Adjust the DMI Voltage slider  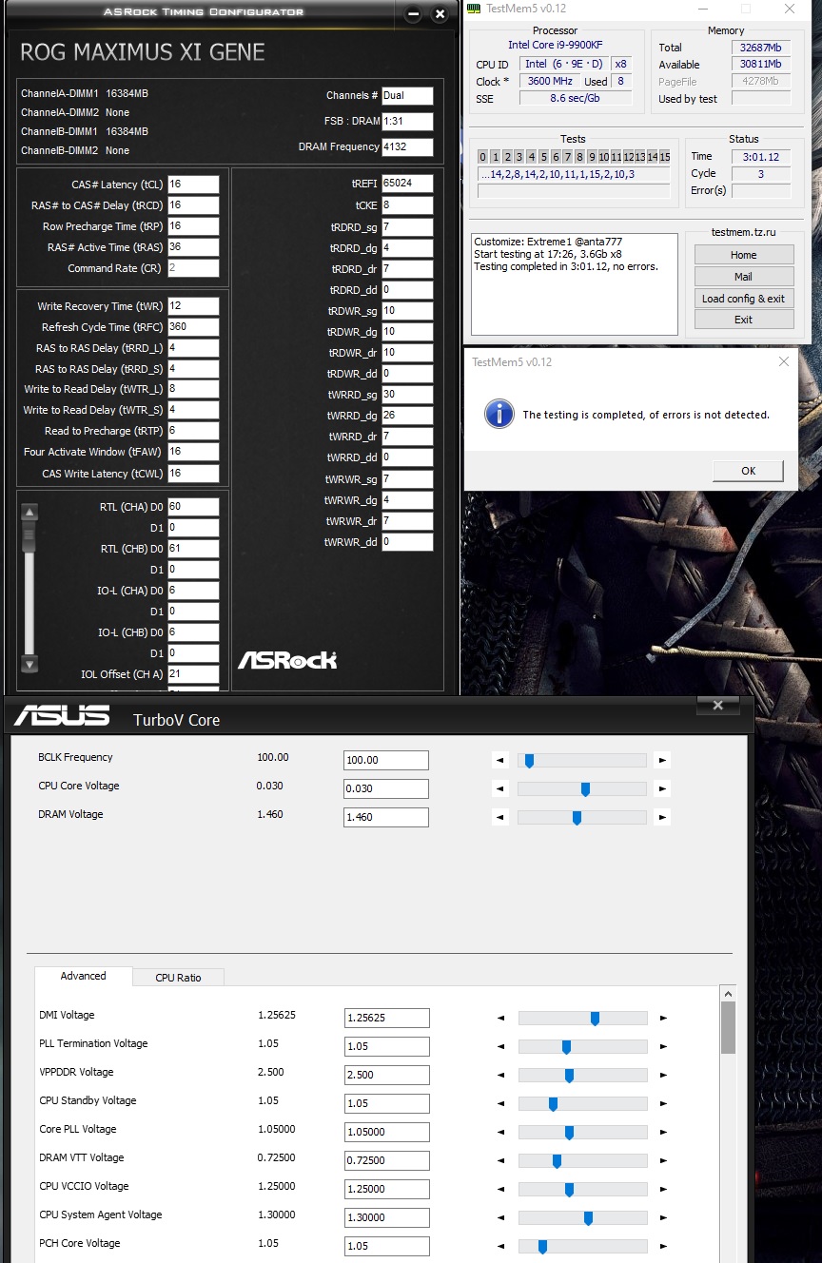[x=595, y=1018]
